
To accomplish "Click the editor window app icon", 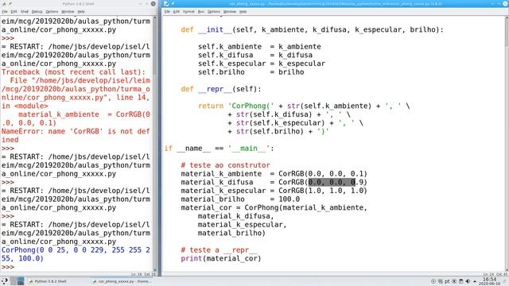I will (166, 3).
